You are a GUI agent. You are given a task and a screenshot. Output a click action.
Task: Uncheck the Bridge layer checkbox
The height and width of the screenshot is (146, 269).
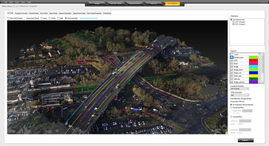coord(232,67)
